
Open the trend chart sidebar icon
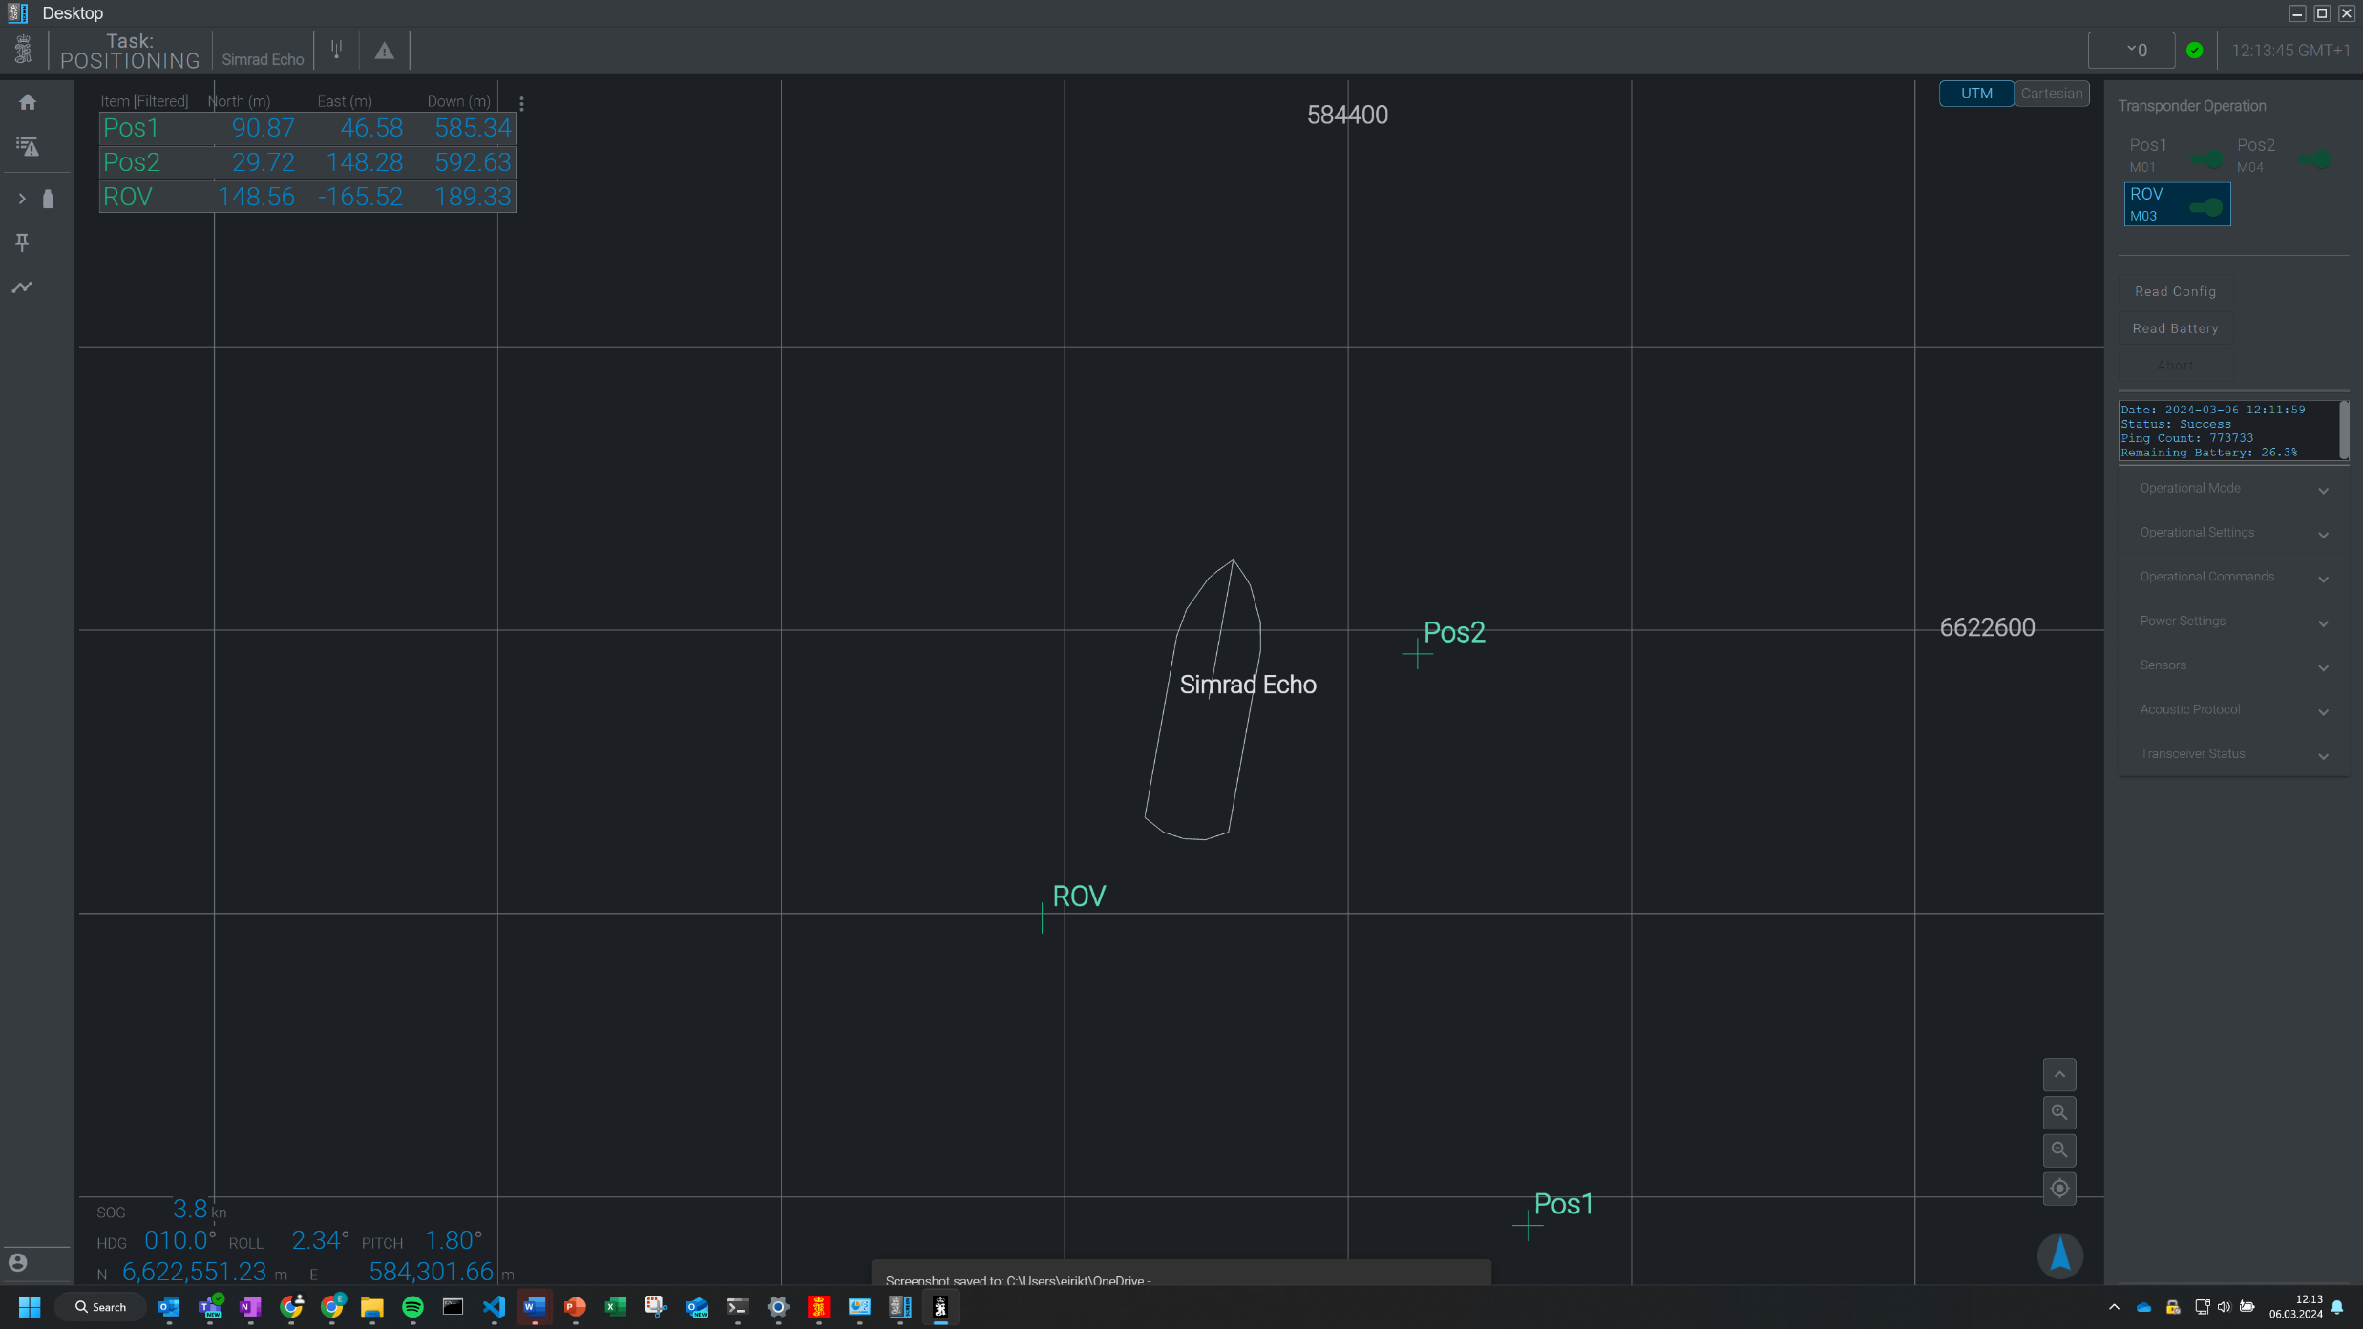pos(22,286)
